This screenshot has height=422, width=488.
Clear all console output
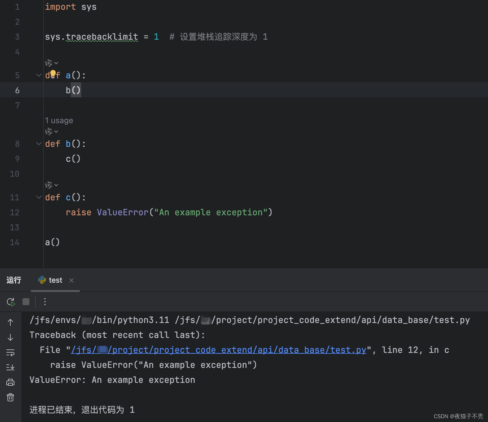(10, 397)
